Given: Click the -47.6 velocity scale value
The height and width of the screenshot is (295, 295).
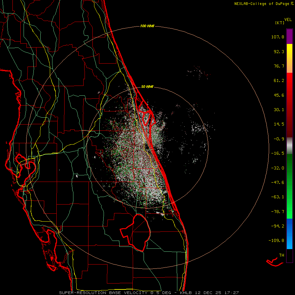Looking at the screenshot, I should 278,183.
